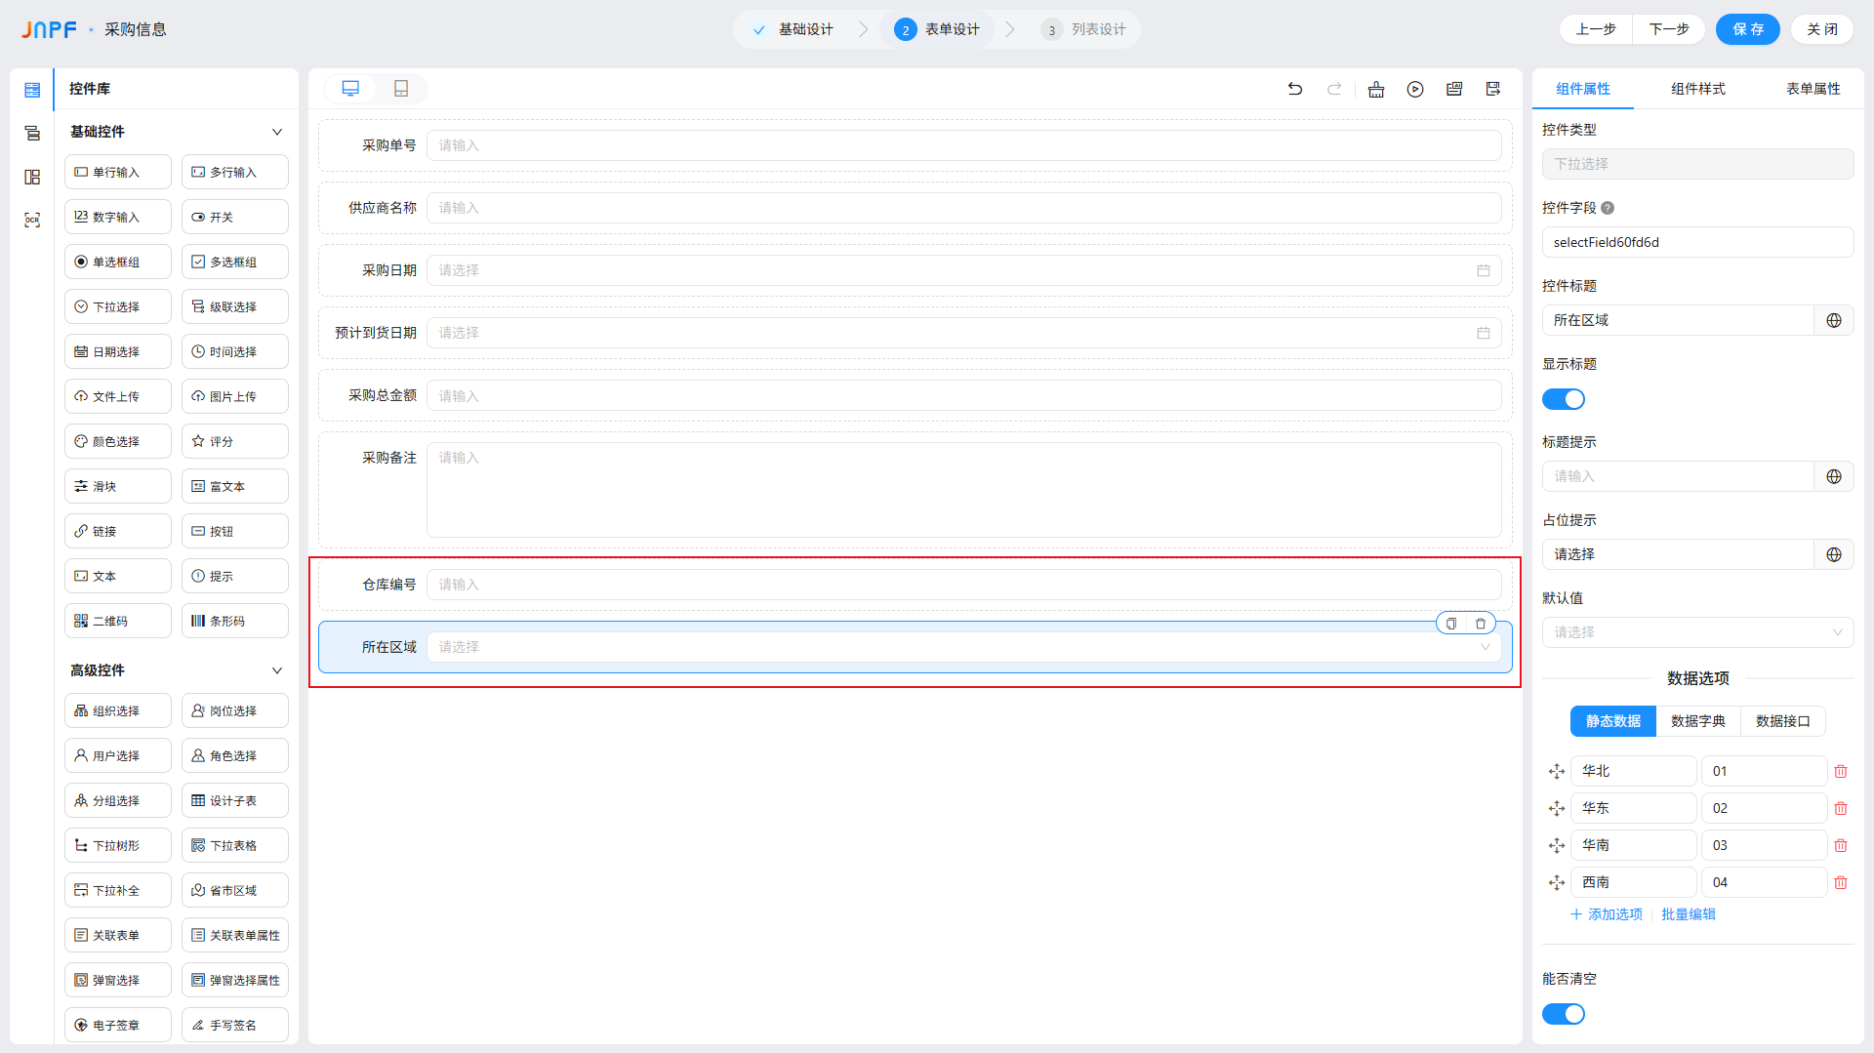The width and height of the screenshot is (1874, 1053).
Task: Collapse the 基础控件 section
Action: tap(277, 132)
